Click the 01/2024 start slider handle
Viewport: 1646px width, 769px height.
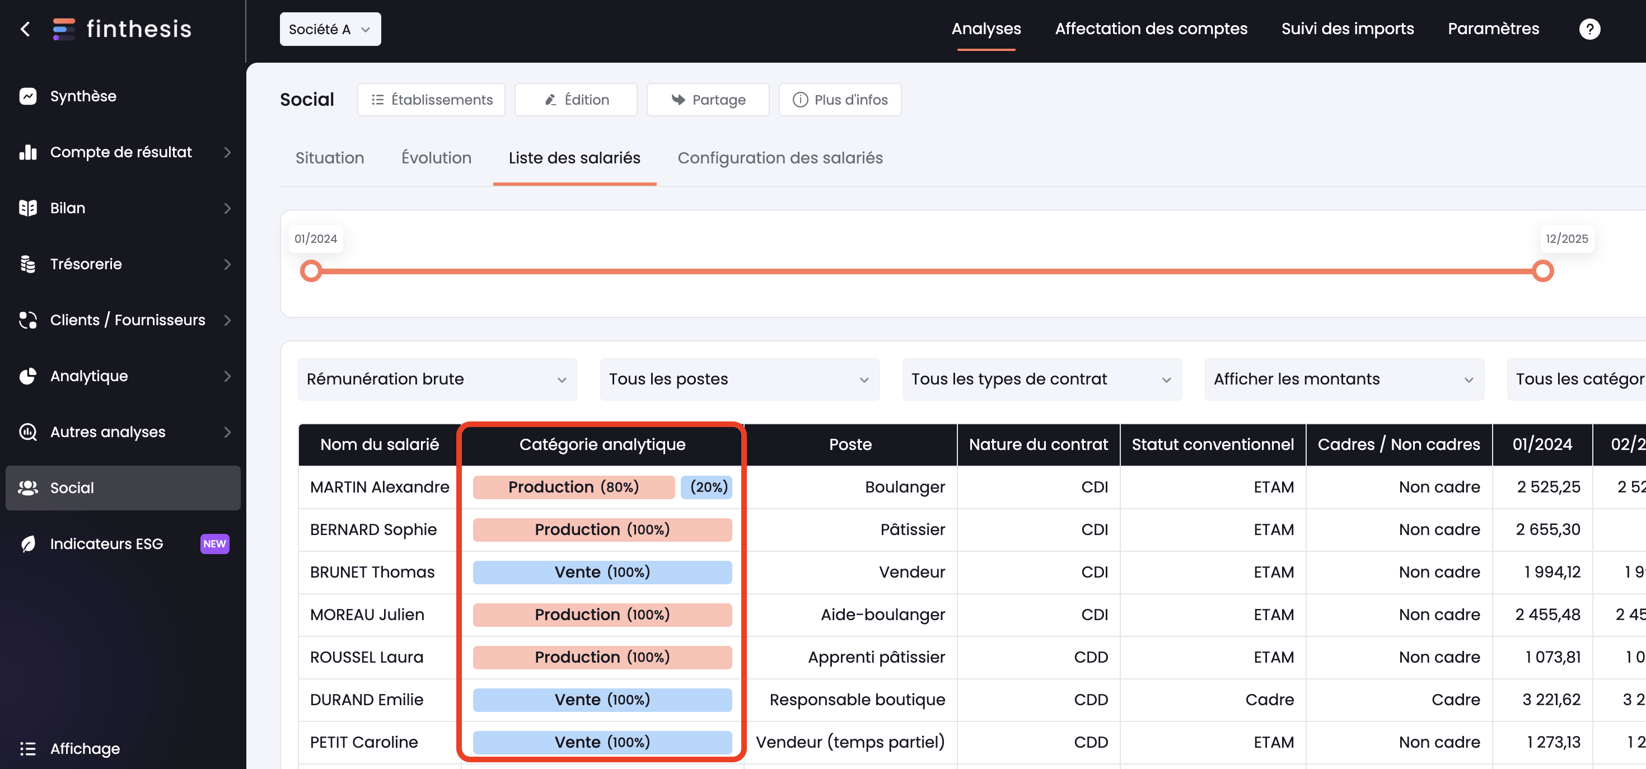pos(311,271)
